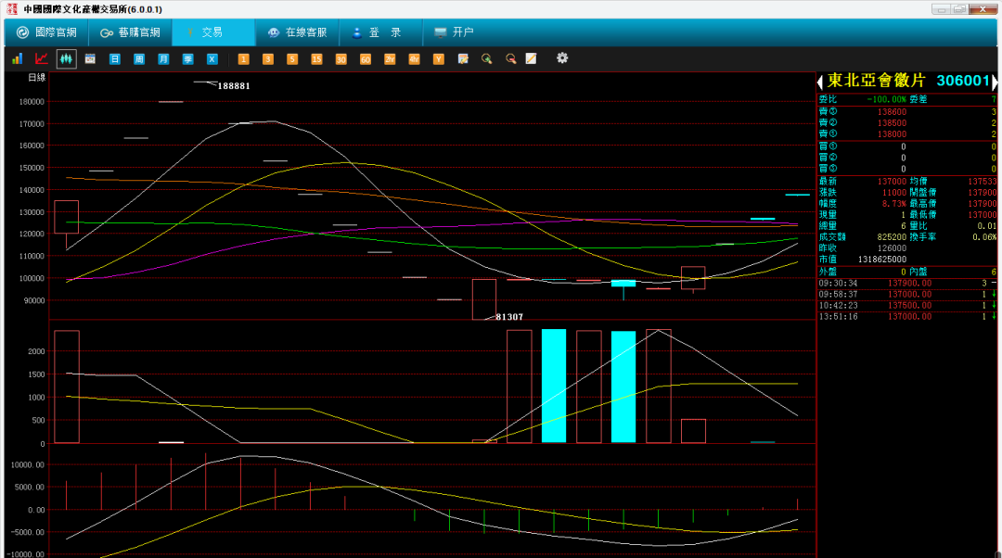Select the 10:42:23 trade record row
The image size is (1002, 558).
pos(907,306)
